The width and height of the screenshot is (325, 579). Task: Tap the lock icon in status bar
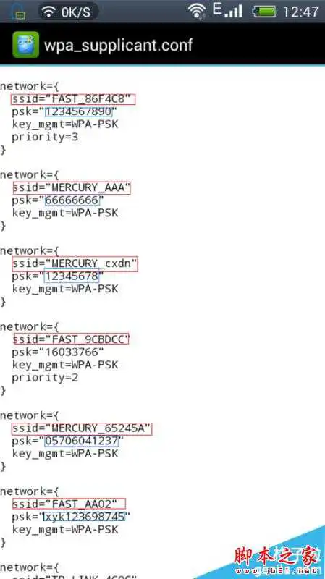(18, 12)
